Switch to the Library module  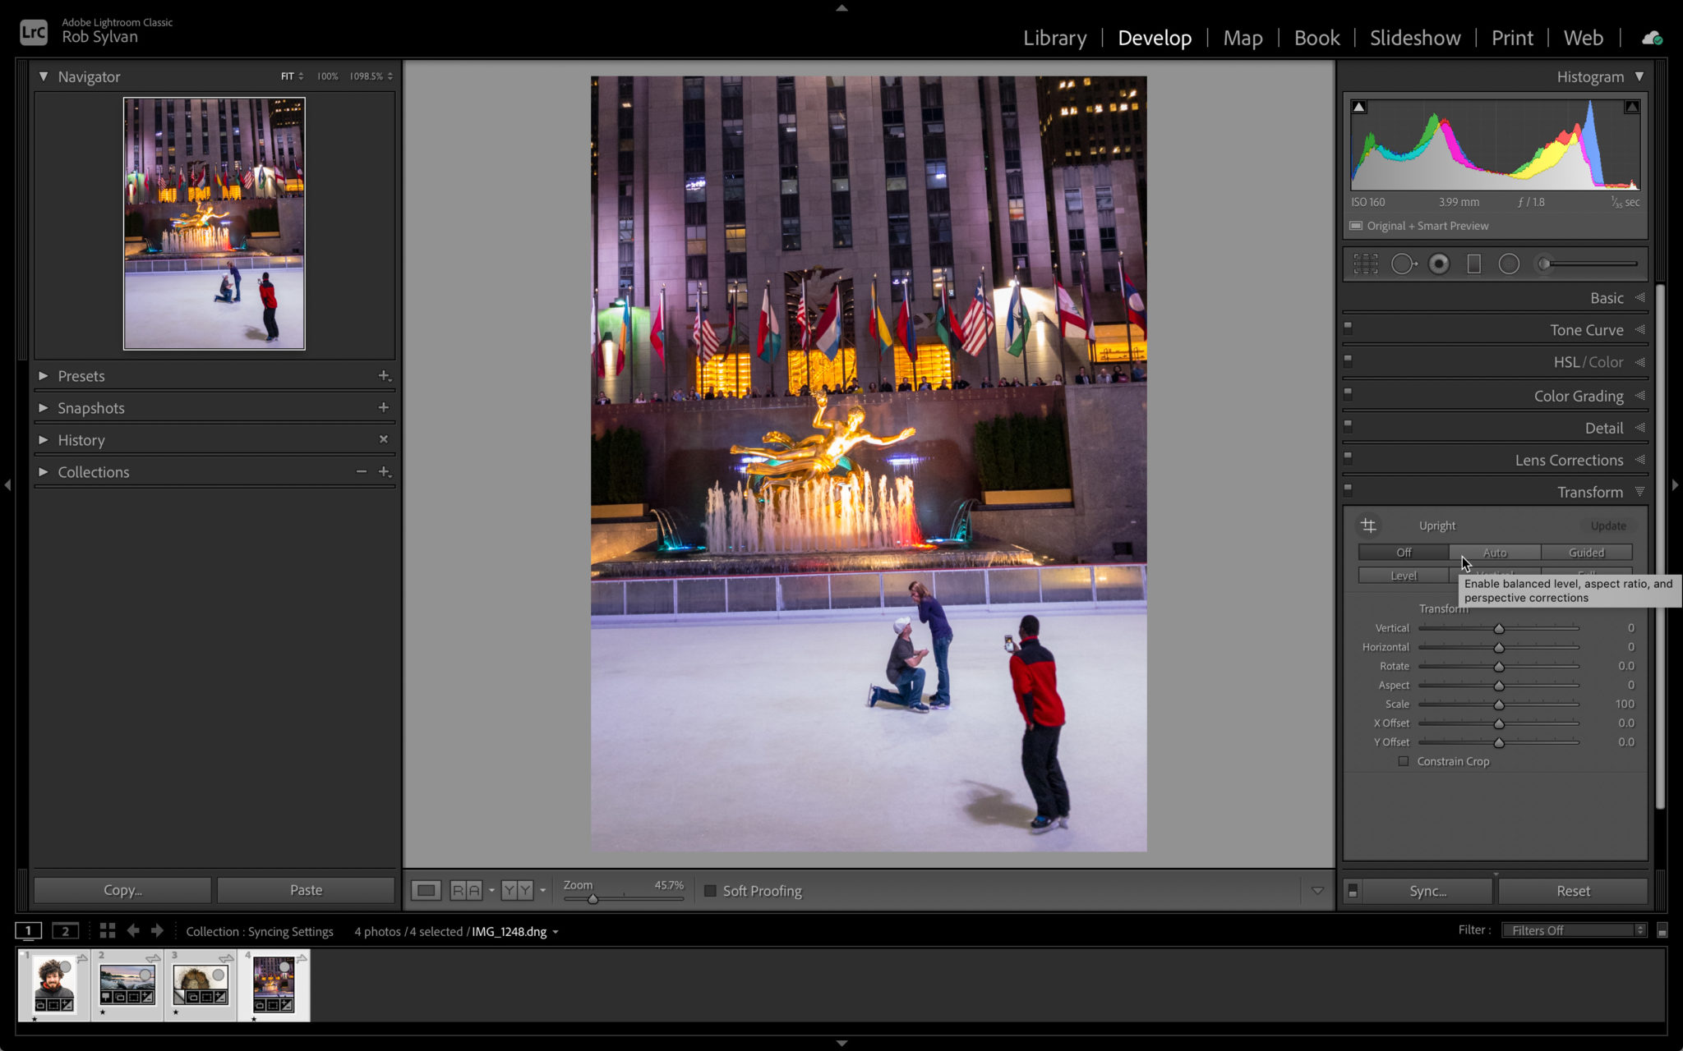(1054, 38)
